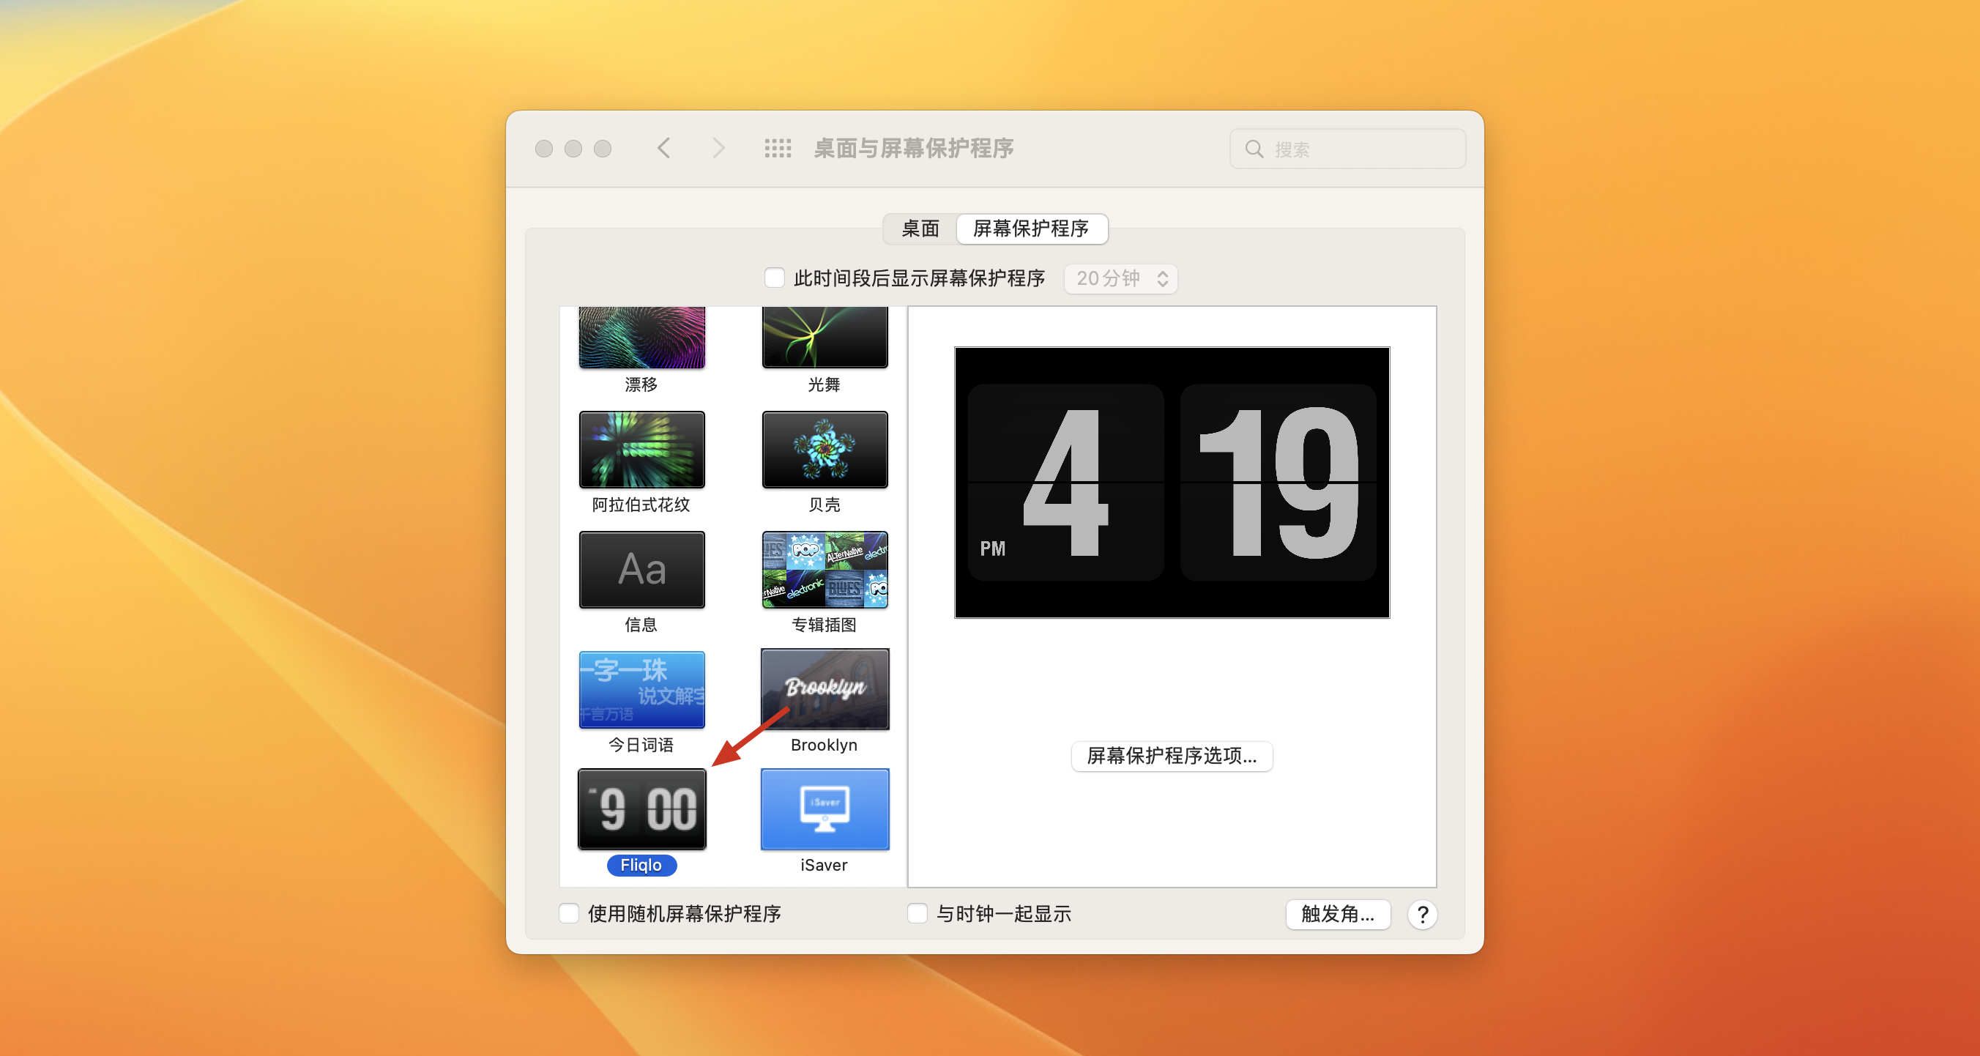Image resolution: width=1980 pixels, height=1056 pixels.
Task: Pick the 今日词语 screensaver
Action: [x=641, y=689]
